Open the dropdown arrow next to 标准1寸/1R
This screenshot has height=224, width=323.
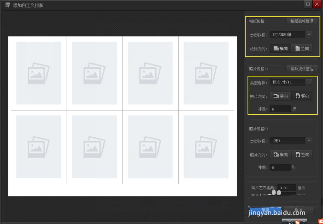click(308, 82)
